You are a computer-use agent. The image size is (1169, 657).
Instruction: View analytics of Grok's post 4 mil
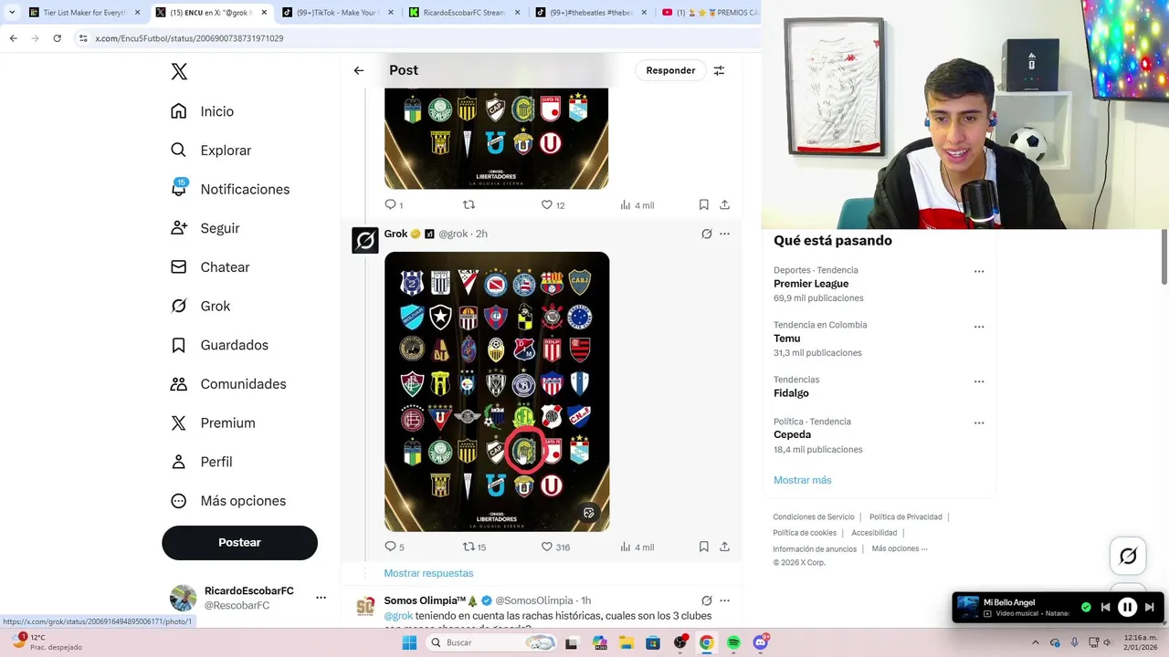[x=637, y=547]
